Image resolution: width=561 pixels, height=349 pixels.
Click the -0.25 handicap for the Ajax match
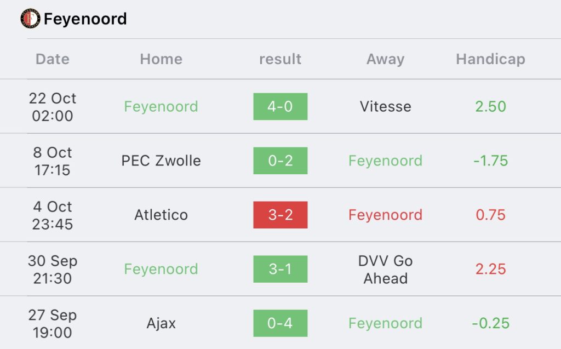click(490, 324)
